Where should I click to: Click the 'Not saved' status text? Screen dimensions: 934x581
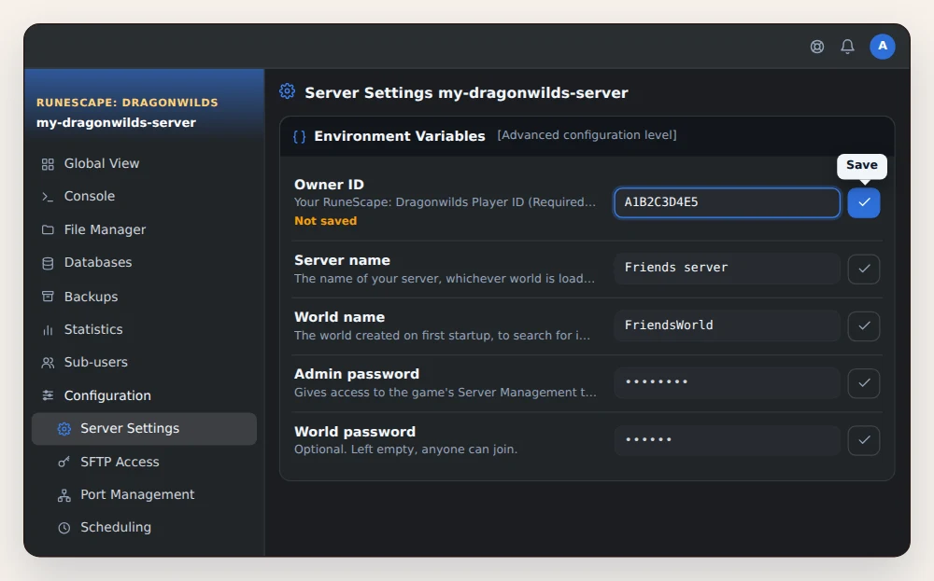point(325,221)
